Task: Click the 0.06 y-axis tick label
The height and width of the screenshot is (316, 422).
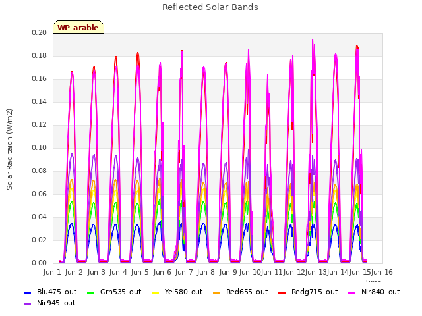Action: click(x=40, y=194)
